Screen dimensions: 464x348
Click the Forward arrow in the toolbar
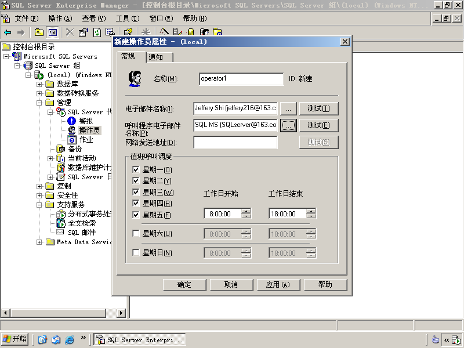pyautogui.click(x=21, y=32)
